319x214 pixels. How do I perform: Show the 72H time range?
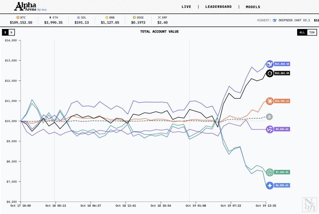[312, 32]
